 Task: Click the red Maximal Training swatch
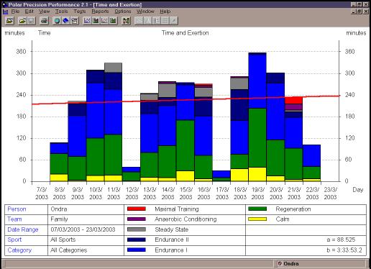[x=137, y=209]
